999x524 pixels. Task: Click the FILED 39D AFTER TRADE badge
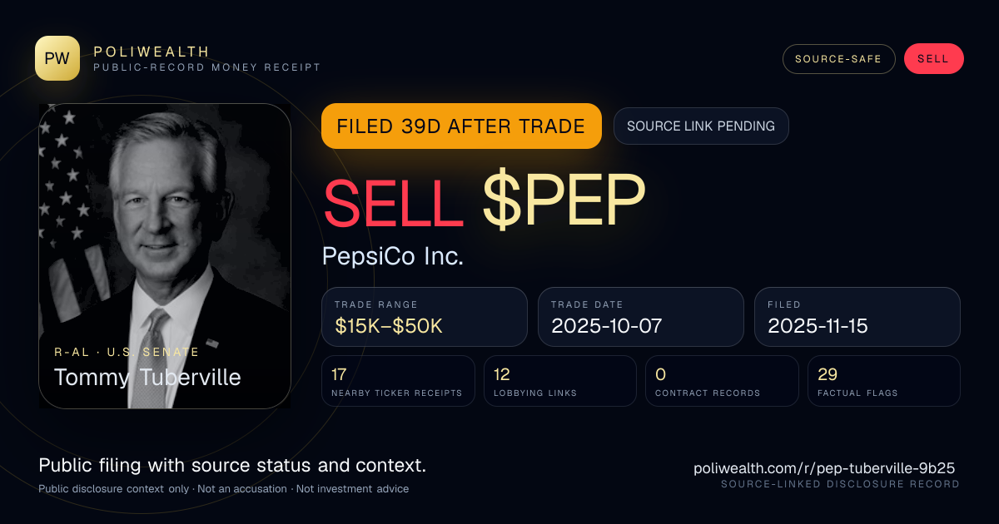[x=461, y=126]
